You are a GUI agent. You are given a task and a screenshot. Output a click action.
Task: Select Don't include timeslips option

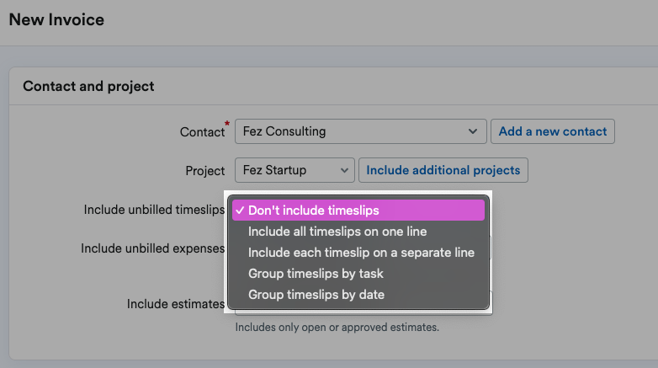(x=358, y=210)
